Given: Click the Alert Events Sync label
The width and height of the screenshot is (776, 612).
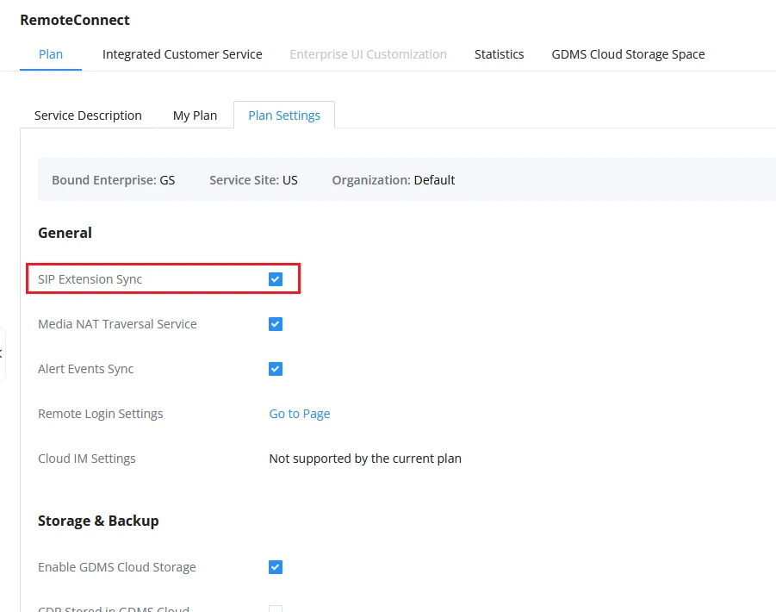Looking at the screenshot, I should tap(85, 369).
